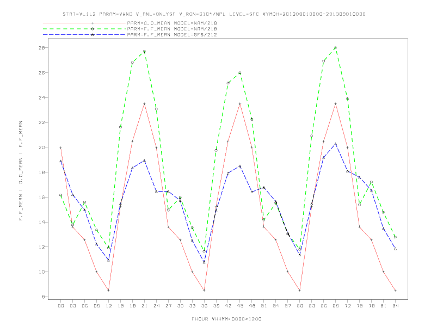Click x-axis tick label 30
The height and width of the screenshot is (333, 431).
click(x=180, y=306)
